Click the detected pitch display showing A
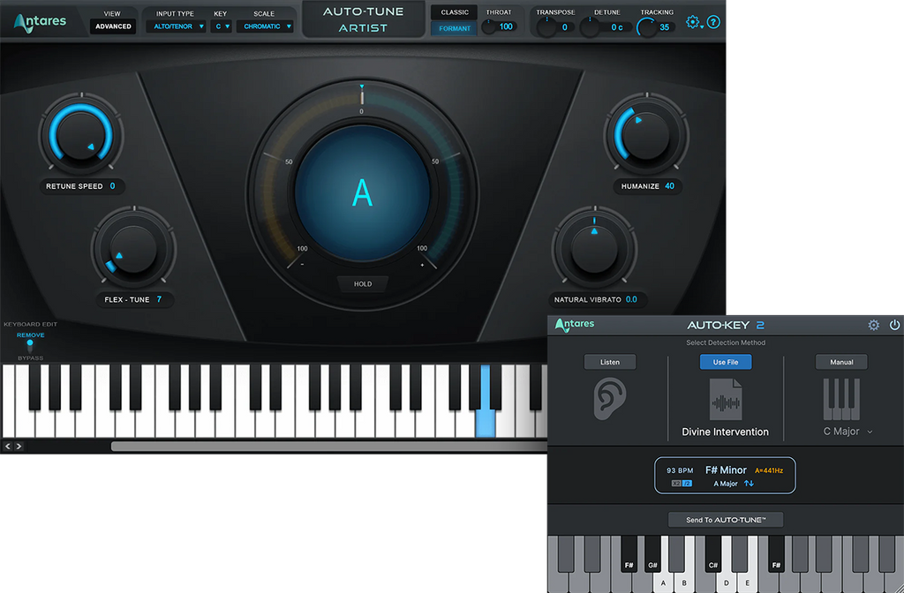This screenshot has width=904, height=593. (362, 193)
